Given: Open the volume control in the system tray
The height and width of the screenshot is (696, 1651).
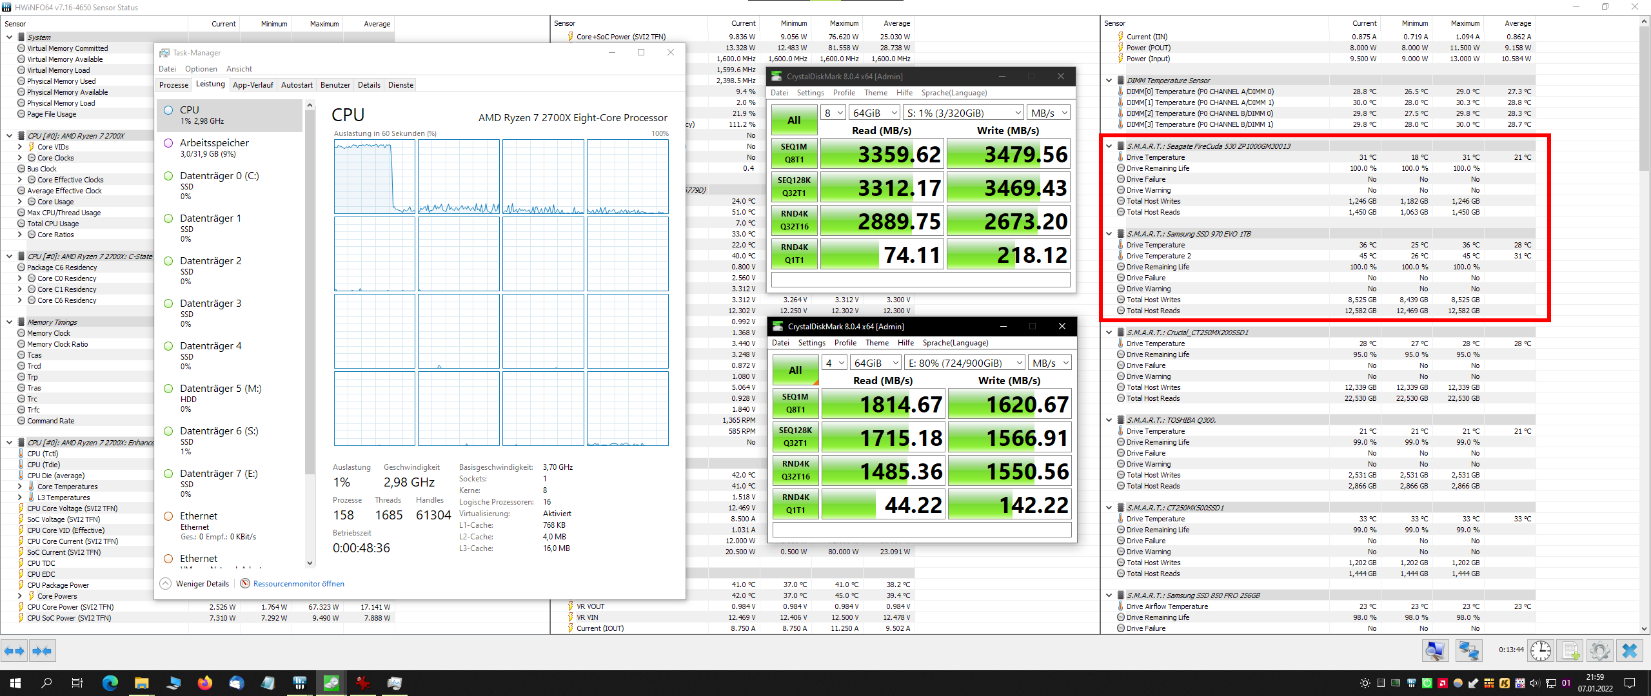Looking at the screenshot, I should click(1535, 683).
